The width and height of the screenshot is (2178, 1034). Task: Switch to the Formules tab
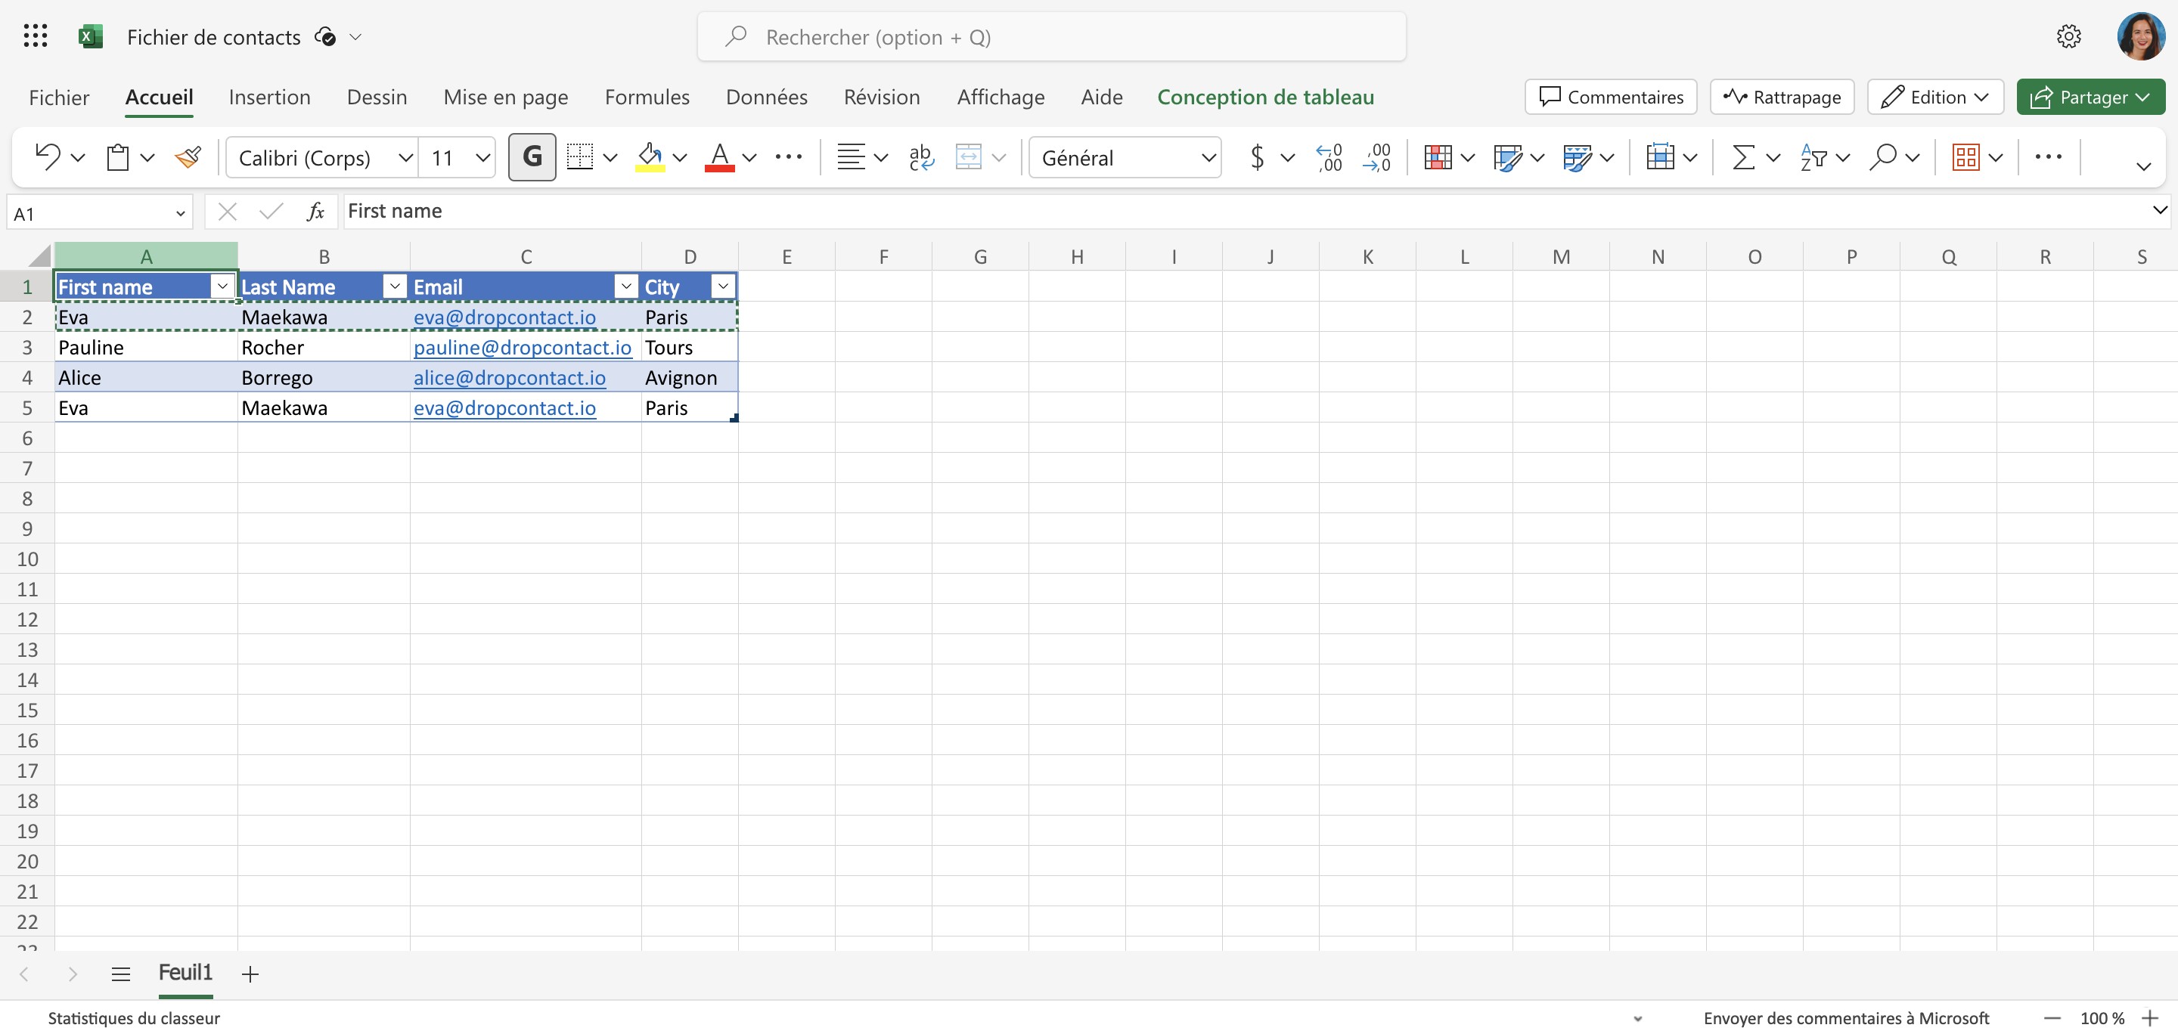(x=647, y=98)
